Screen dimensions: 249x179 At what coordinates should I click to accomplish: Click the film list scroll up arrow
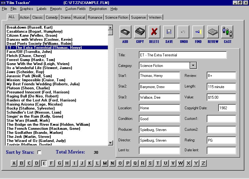click(x=110, y=28)
